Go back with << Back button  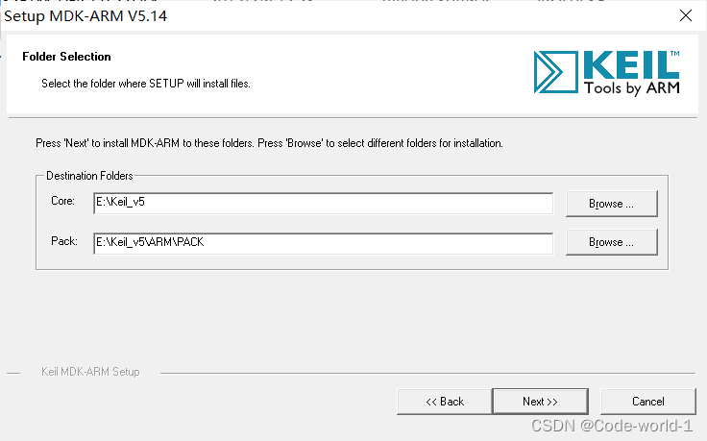point(445,402)
